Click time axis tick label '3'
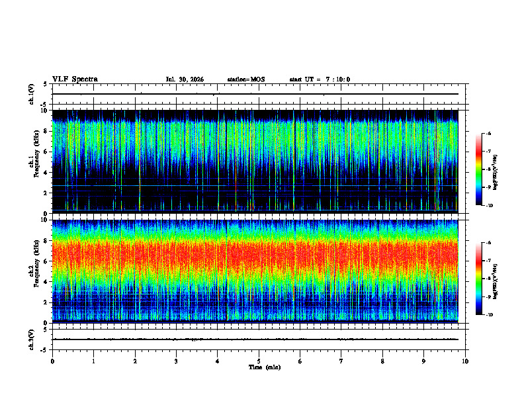Viewport: 524px width, 405px height. pos(176,361)
